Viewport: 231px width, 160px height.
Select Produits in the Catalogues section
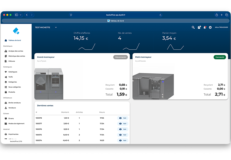coord(12,92)
